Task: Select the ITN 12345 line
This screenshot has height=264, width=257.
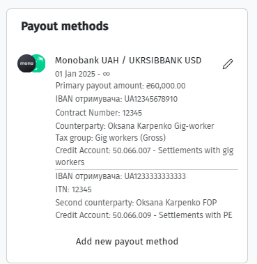Action: point(73,189)
